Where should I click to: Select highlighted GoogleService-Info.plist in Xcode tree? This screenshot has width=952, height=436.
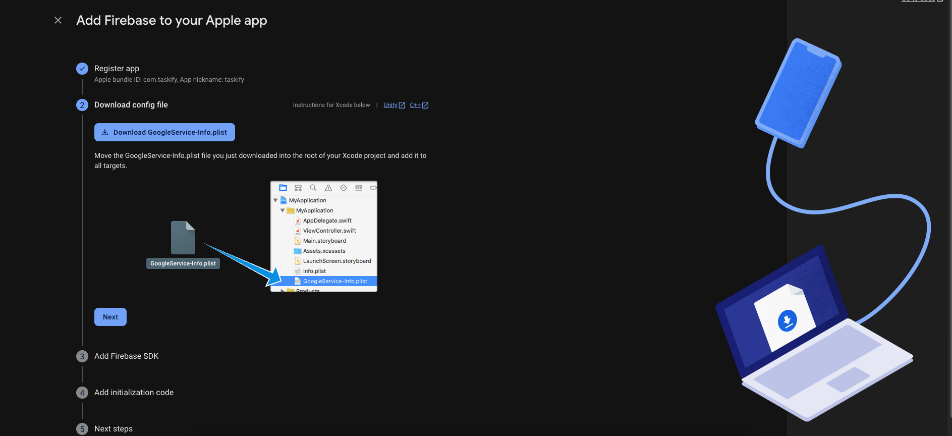pyautogui.click(x=334, y=281)
